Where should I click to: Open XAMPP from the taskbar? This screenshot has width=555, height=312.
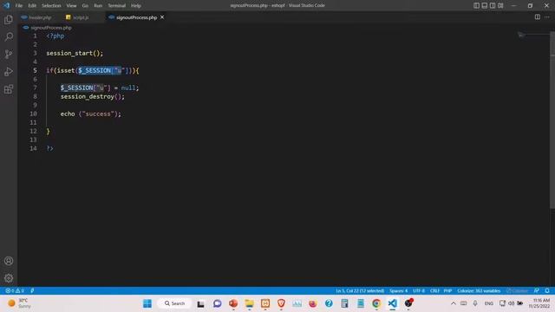[265, 303]
